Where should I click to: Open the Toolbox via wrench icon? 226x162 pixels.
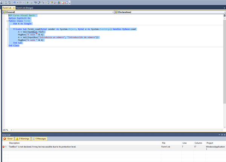[55, 3]
